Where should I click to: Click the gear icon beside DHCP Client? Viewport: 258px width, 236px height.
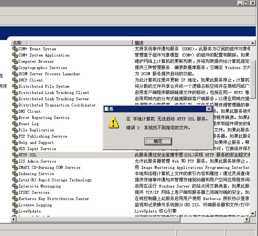click(x=15, y=80)
